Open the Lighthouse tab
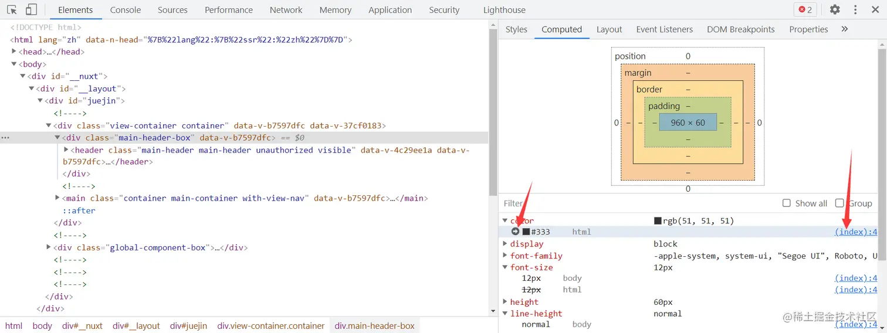887x333 pixels. click(x=505, y=10)
